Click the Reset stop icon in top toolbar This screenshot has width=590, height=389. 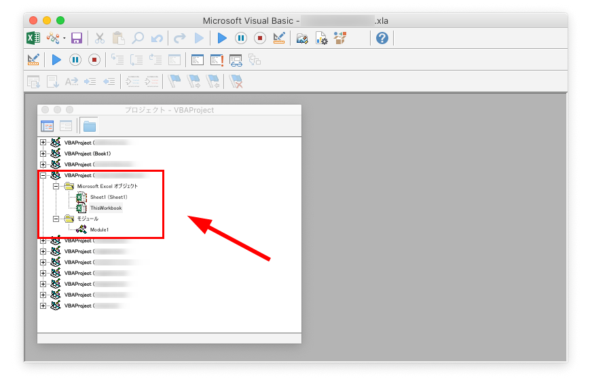(x=259, y=38)
